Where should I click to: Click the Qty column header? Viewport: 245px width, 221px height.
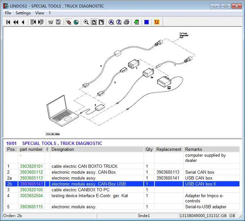[149, 149]
